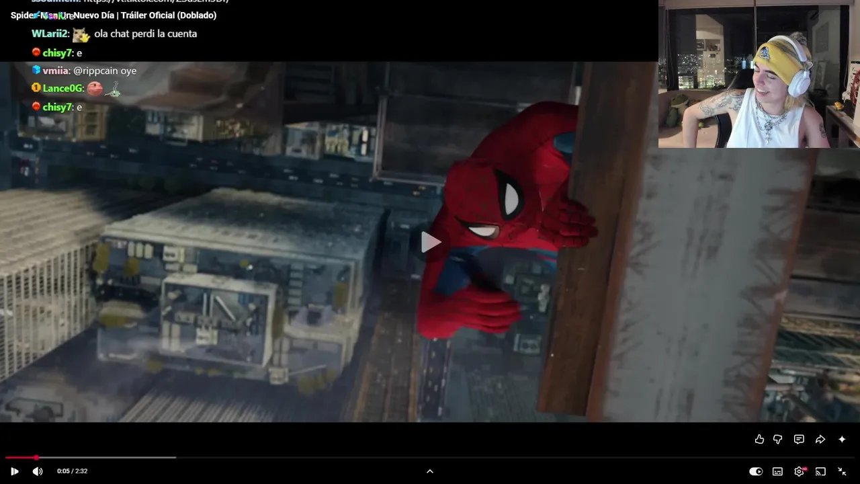Like the video with thumbs up
Screen dimensions: 860x484
coord(759,440)
